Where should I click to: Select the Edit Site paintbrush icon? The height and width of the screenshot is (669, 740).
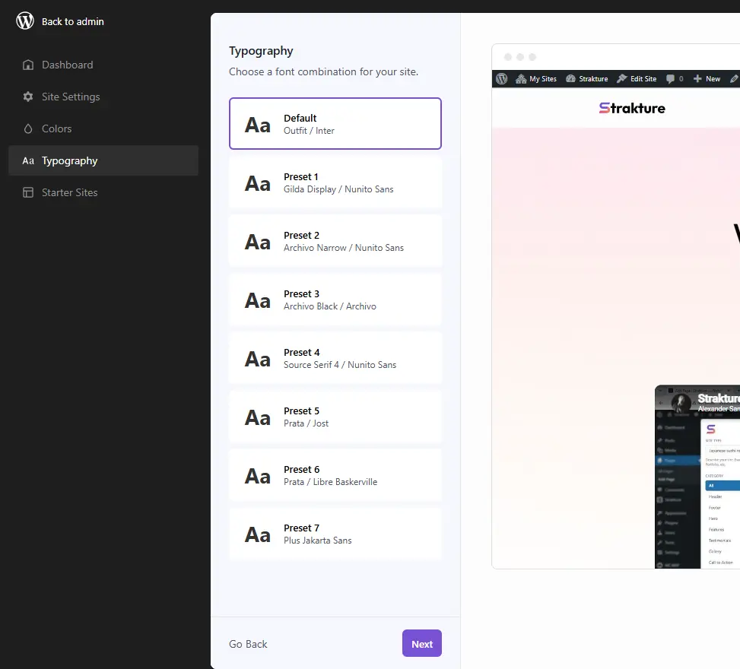pyautogui.click(x=621, y=78)
